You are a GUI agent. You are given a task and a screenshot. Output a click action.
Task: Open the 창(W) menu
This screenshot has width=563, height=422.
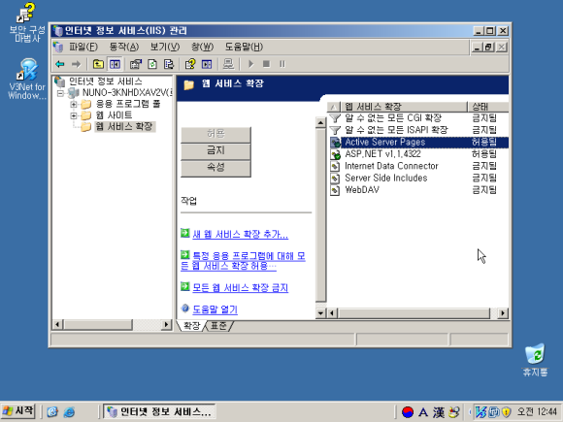coord(202,47)
